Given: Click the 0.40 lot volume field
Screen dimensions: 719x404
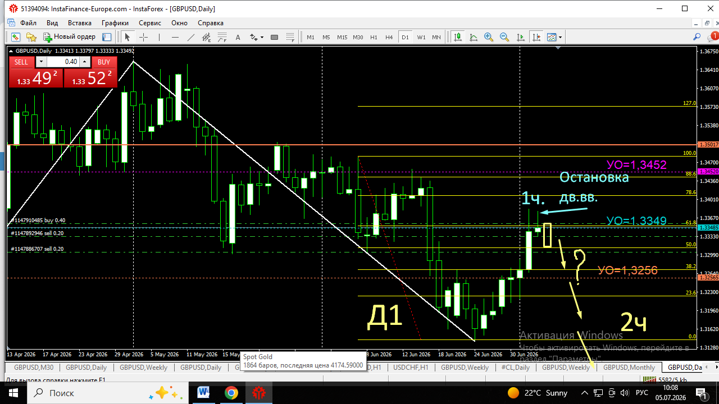Looking at the screenshot, I should 63,62.
